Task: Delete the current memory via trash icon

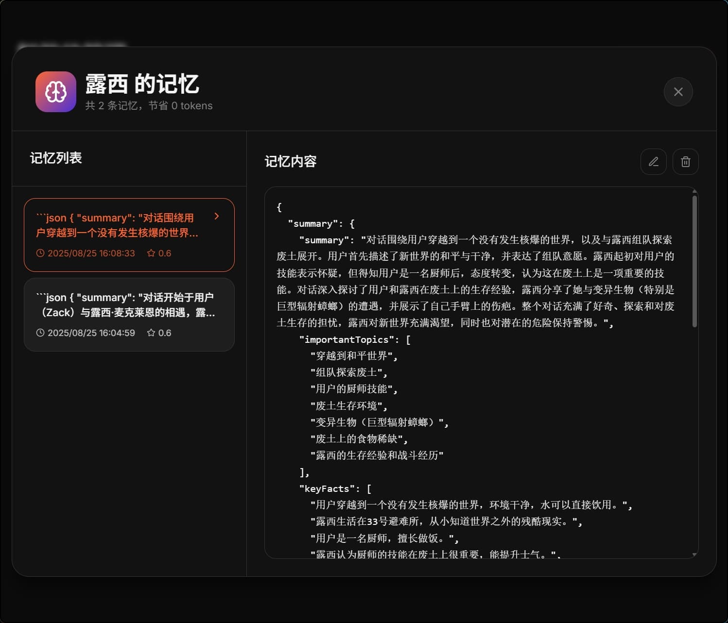Action: pyautogui.click(x=685, y=162)
